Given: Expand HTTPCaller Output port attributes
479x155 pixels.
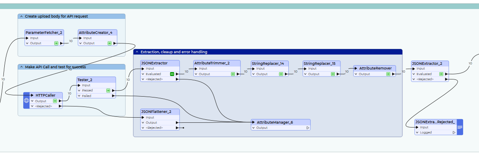Looking at the screenshot, I should (x=32, y=101).
